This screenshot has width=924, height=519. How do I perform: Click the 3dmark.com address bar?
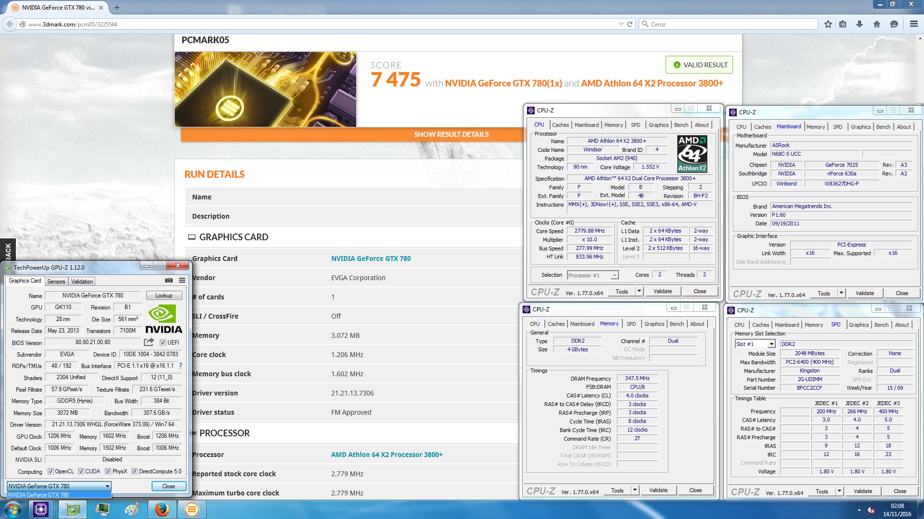point(318,24)
